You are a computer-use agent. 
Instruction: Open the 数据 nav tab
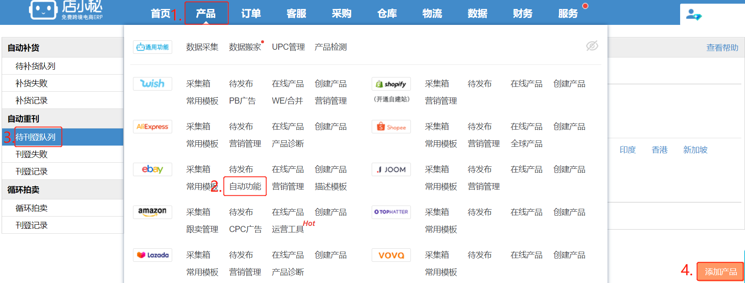coord(478,13)
